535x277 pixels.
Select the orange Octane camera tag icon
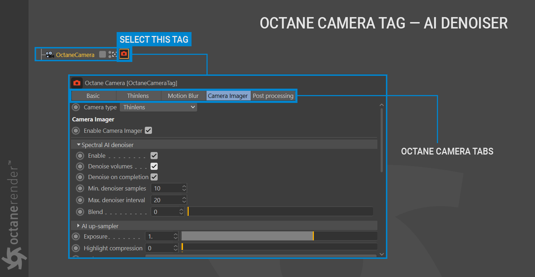[x=124, y=54]
